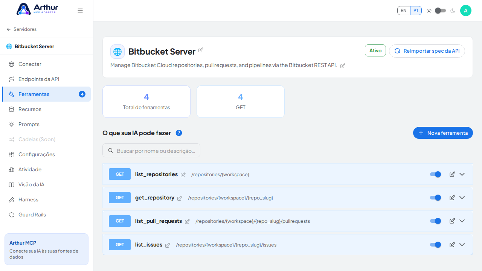Click the /repositories/{workspace}/{repo_slug}/pullrequests path

pyautogui.click(x=253, y=221)
